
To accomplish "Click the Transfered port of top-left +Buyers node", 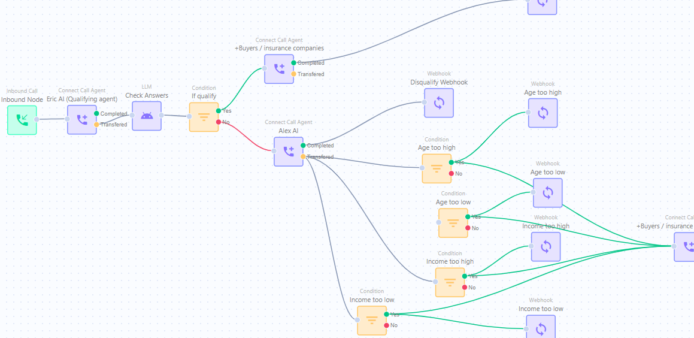I will pos(293,74).
